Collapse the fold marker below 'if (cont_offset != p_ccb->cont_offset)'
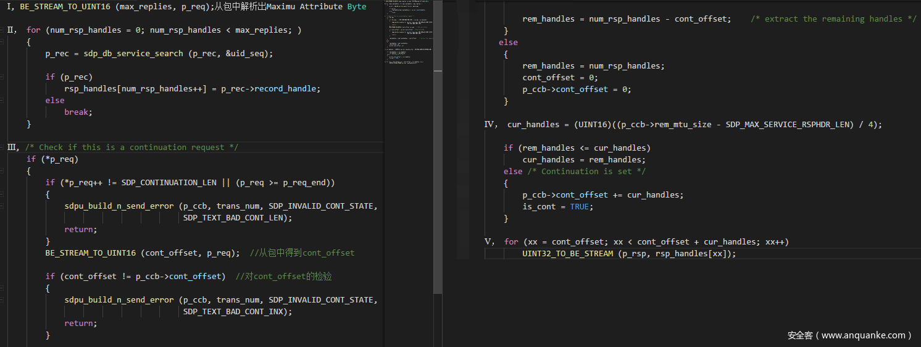This screenshot has height=347, width=921. click(2, 288)
